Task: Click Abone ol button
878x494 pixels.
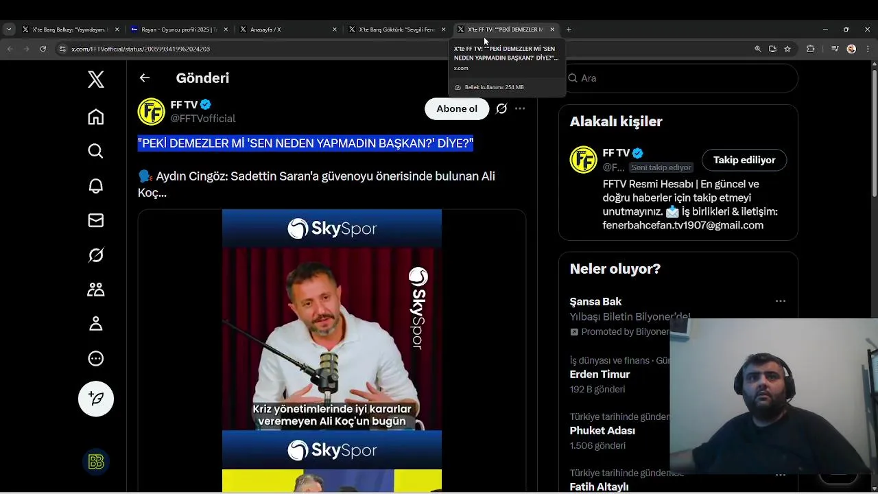Action: tap(457, 108)
